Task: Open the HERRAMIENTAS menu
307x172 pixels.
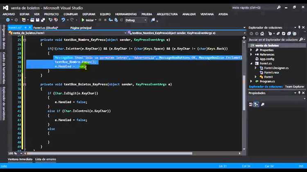Action: [126, 14]
